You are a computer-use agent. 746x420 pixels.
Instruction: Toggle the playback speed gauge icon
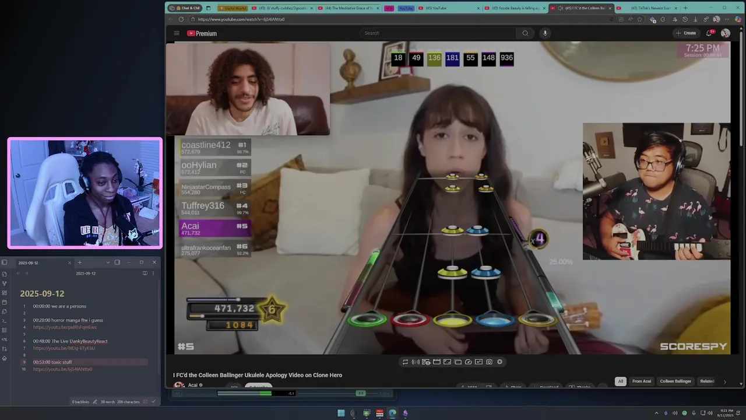coord(468,362)
